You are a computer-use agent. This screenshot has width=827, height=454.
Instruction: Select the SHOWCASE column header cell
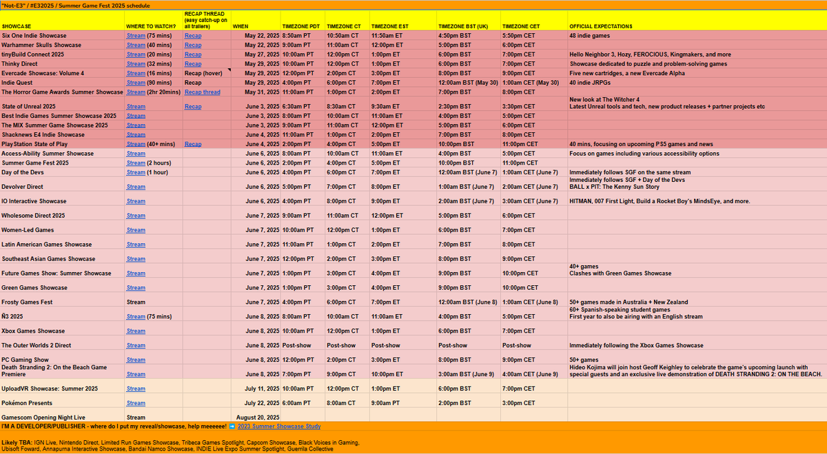[62, 21]
